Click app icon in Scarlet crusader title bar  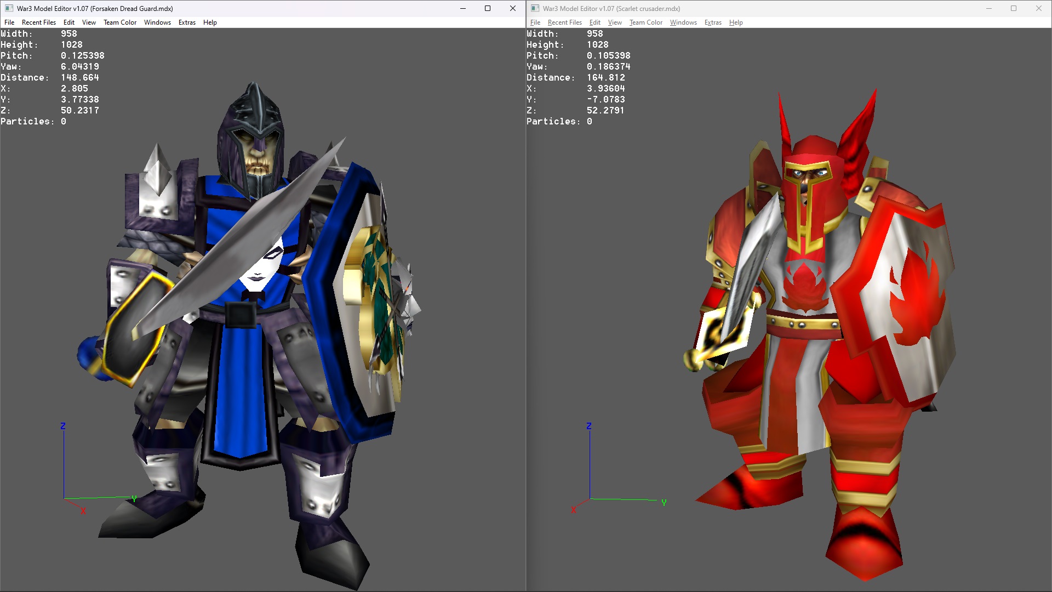point(535,8)
